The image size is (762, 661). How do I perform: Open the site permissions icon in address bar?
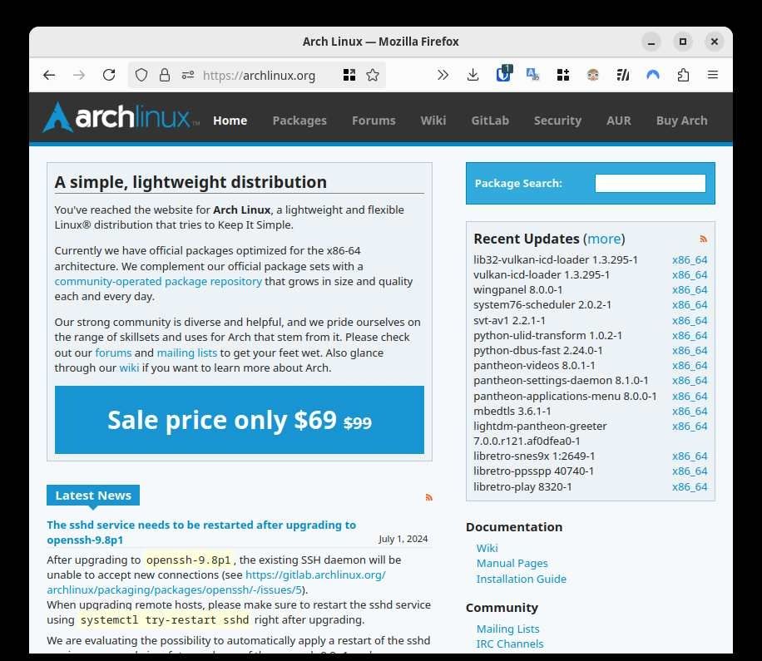point(187,76)
